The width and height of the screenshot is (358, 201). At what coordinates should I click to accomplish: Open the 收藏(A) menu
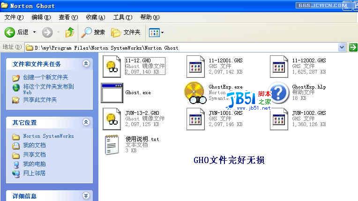tap(96, 17)
